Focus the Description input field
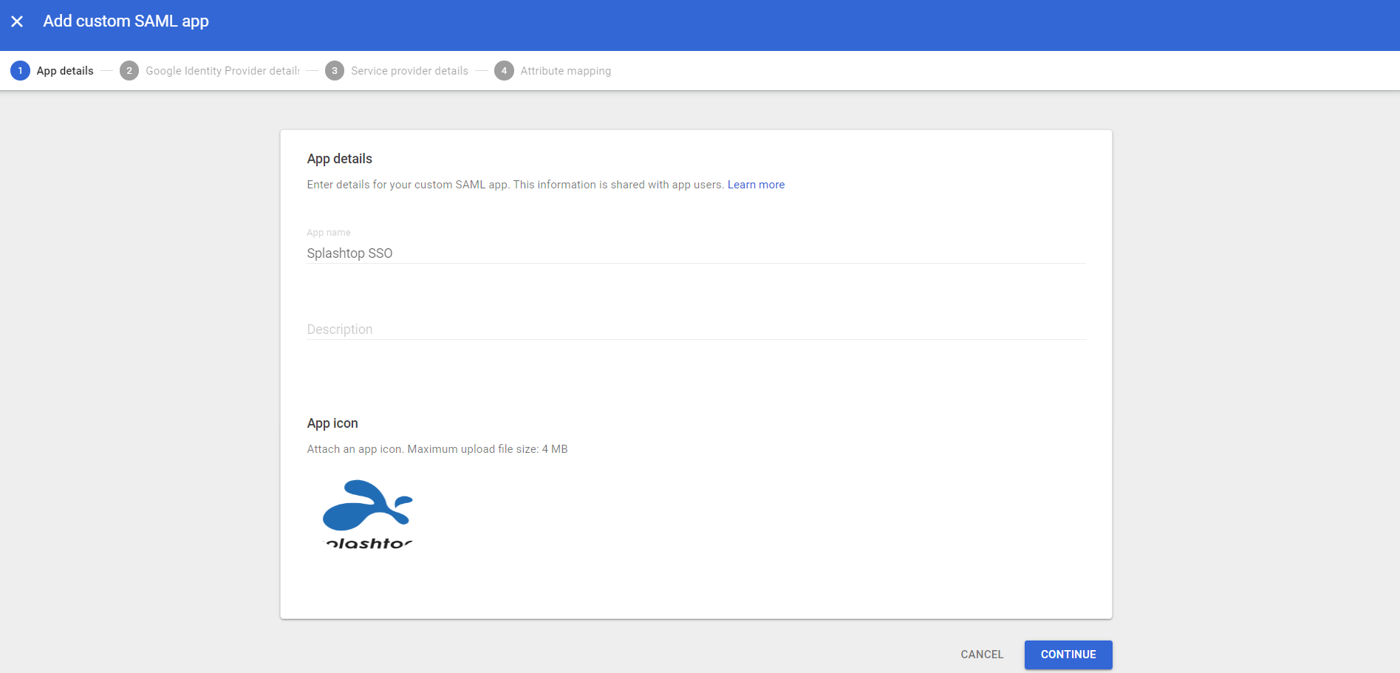The height and width of the screenshot is (673, 1400). [x=696, y=329]
